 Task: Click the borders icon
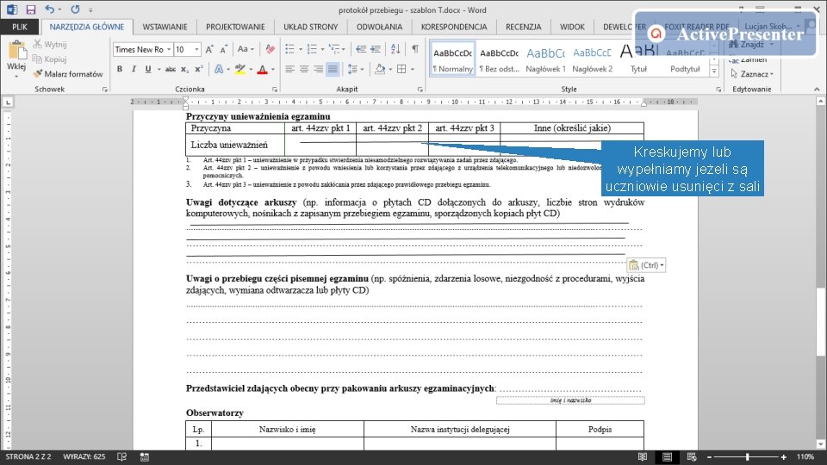(x=401, y=69)
